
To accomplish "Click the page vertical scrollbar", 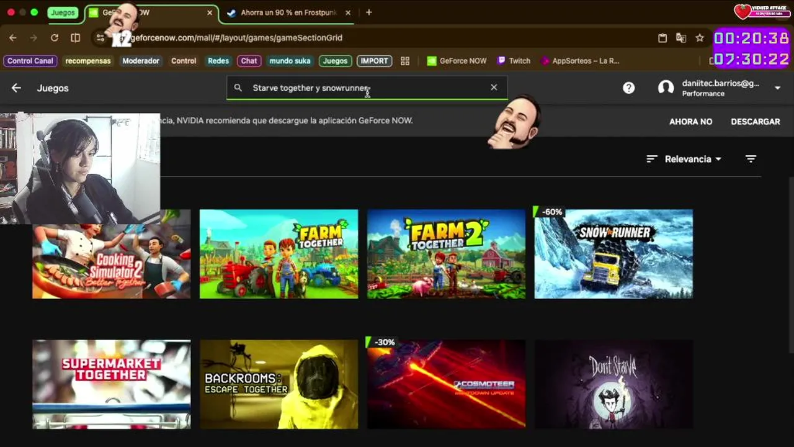I will click(x=790, y=266).
